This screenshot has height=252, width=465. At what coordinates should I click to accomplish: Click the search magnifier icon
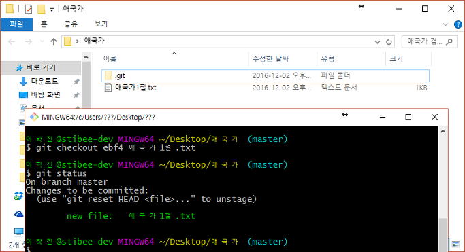(x=449, y=41)
